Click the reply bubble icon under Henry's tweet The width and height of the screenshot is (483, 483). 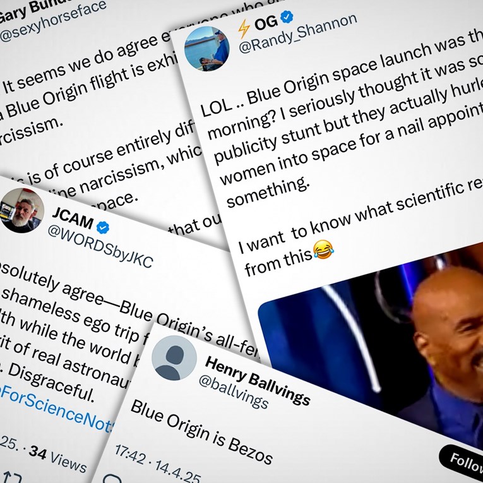(x=112, y=479)
